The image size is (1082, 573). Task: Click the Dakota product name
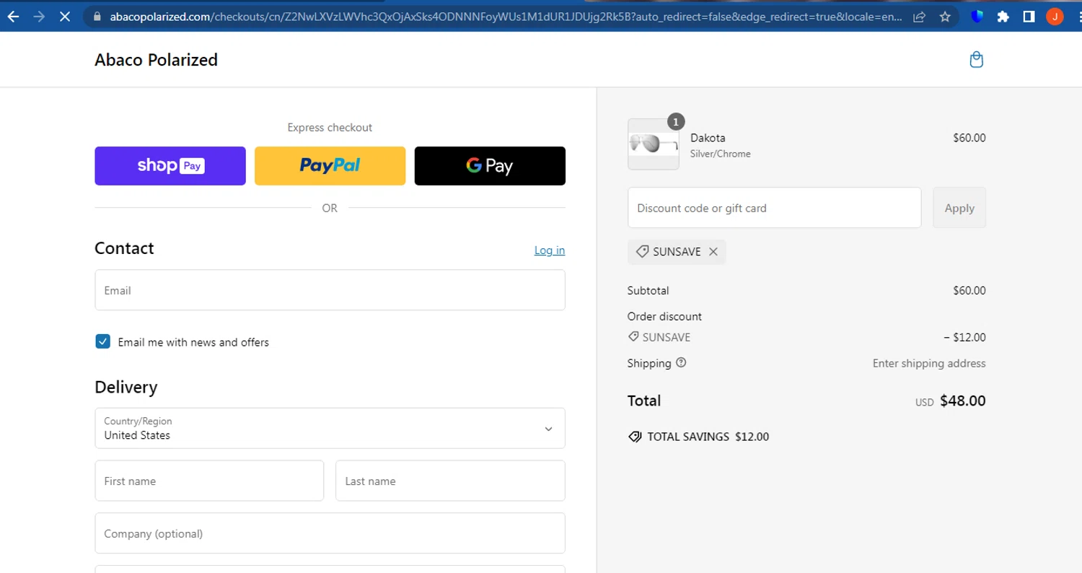[x=708, y=138]
